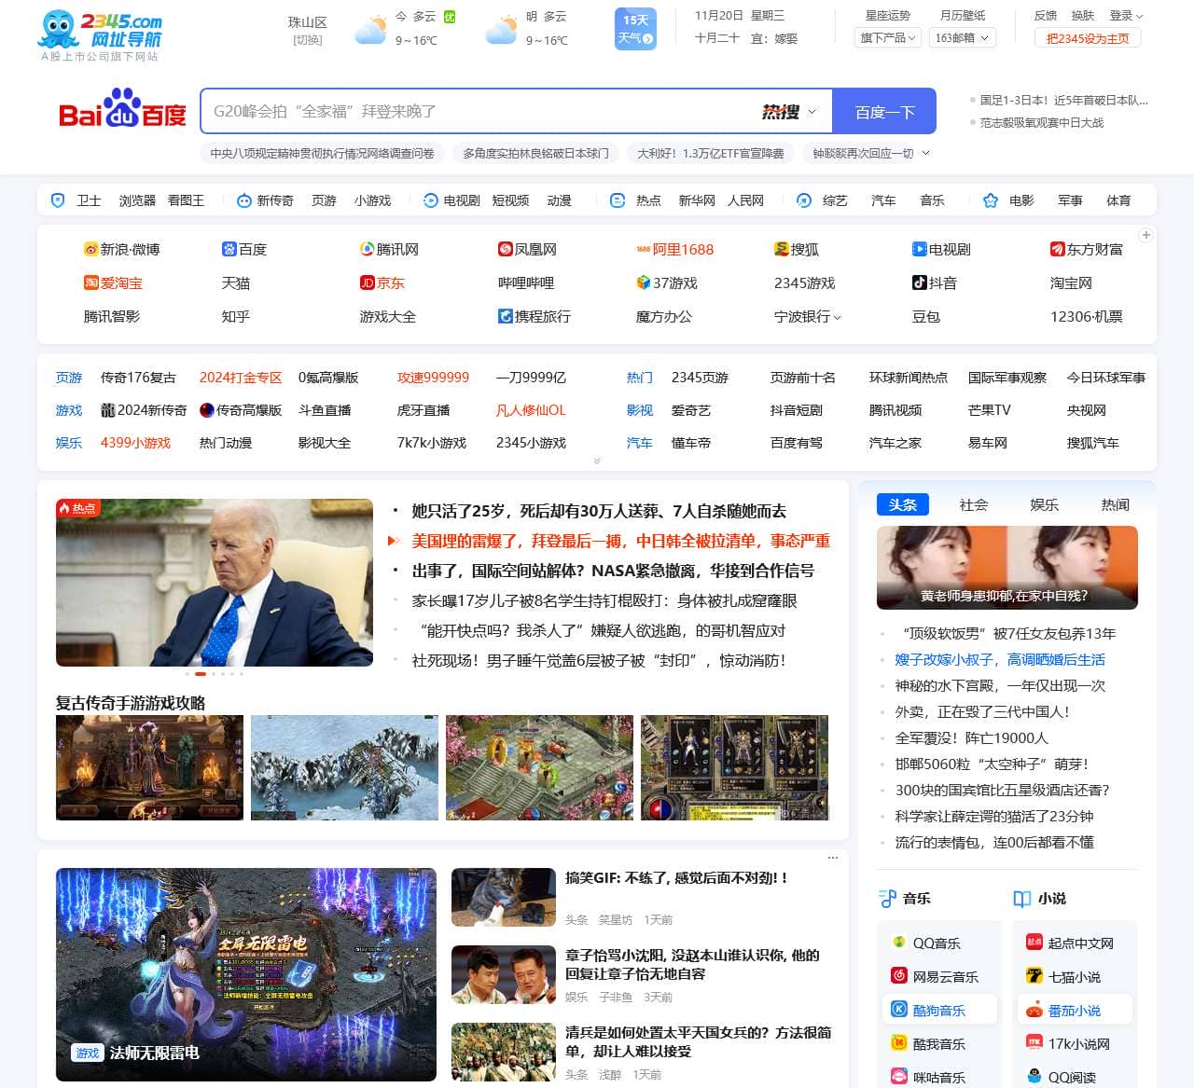
Task: Click the variety icon beside 综艺
Action: pos(804,200)
